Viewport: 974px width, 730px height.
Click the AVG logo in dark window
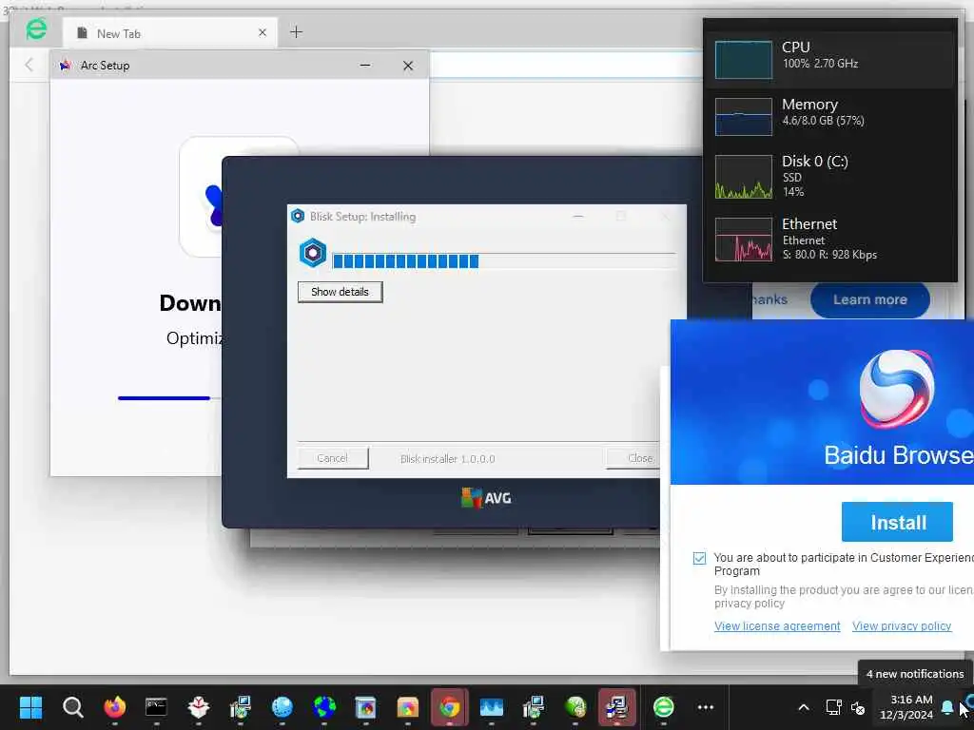point(486,498)
